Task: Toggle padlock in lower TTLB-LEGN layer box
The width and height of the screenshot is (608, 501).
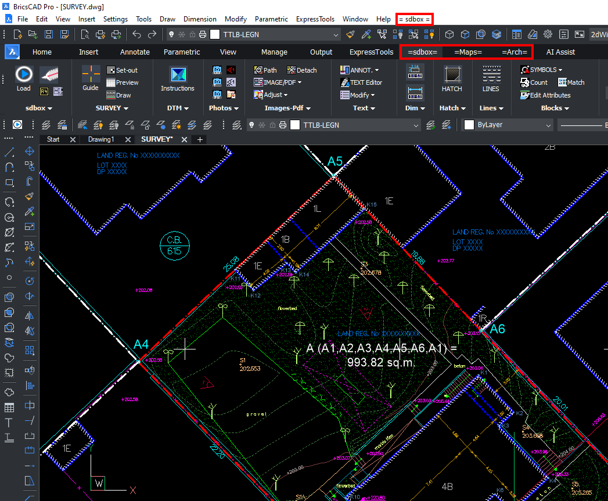Action: (272, 125)
